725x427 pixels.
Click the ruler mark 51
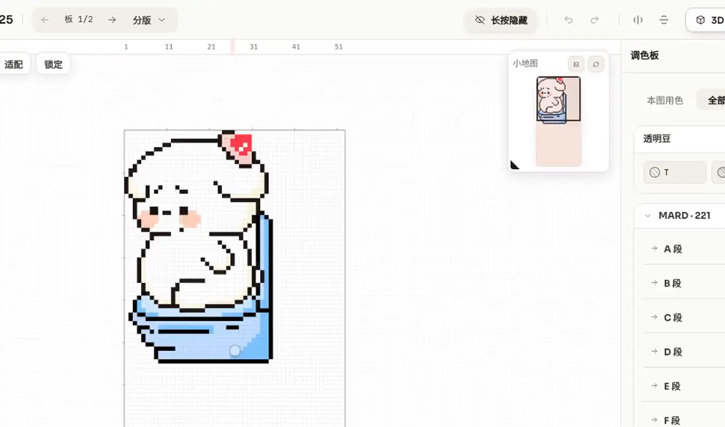pyautogui.click(x=339, y=47)
